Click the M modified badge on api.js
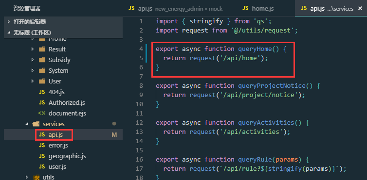The height and width of the screenshot is (180, 367). pyautogui.click(x=114, y=135)
